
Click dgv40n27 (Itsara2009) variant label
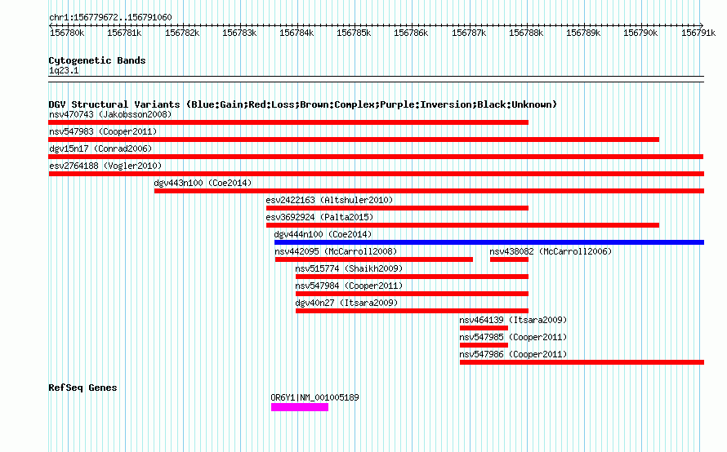(347, 303)
